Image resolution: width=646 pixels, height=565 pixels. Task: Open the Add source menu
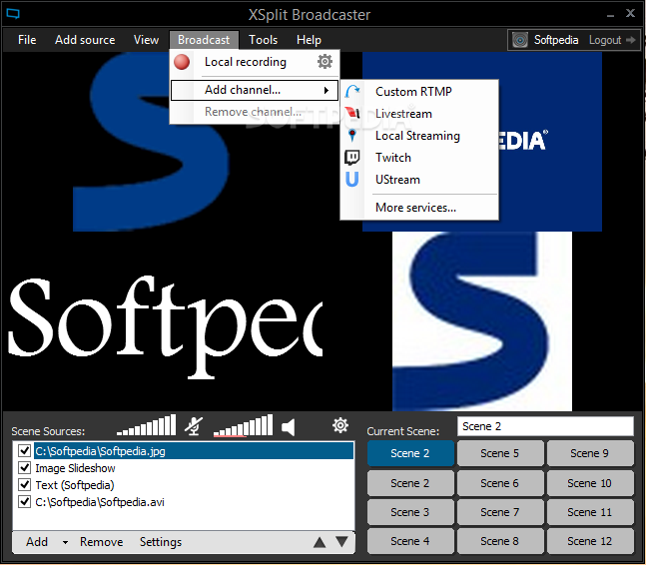pos(85,40)
